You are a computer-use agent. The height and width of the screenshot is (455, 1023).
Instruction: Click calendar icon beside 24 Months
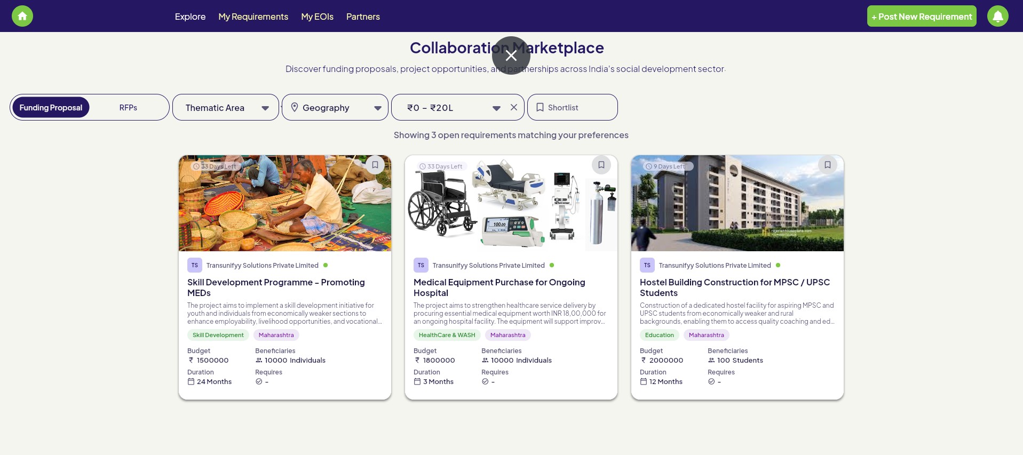[x=191, y=381]
